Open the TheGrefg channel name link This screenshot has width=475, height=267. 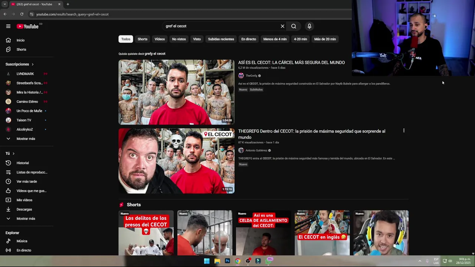coord(251,76)
